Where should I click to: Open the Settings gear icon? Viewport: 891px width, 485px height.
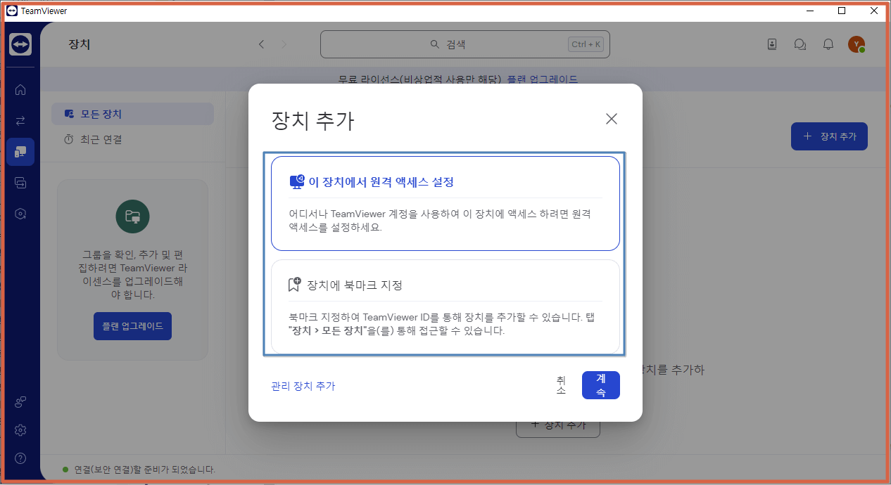click(20, 430)
